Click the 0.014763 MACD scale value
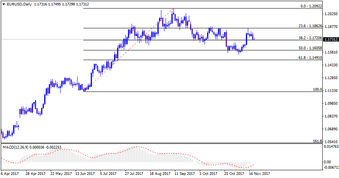 (331, 147)
